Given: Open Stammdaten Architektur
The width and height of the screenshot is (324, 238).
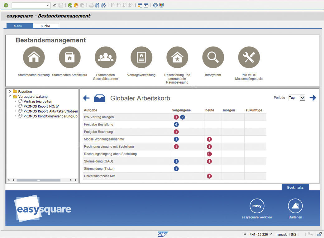Looking at the screenshot, I should pyautogui.click(x=69, y=57).
